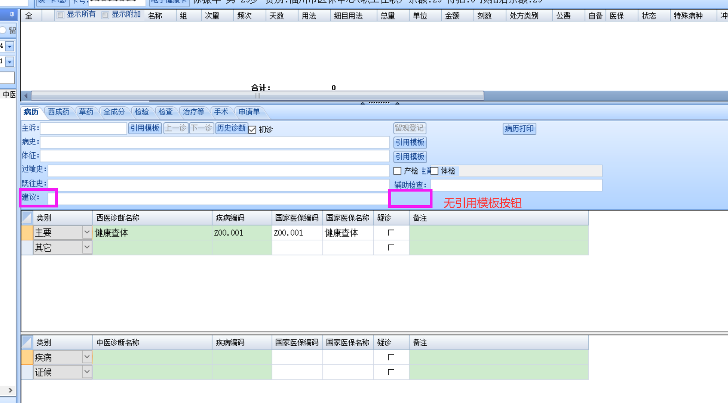Screen dimensions: 728x403
Task: Click the 下一诊 button
Action: [x=202, y=128]
